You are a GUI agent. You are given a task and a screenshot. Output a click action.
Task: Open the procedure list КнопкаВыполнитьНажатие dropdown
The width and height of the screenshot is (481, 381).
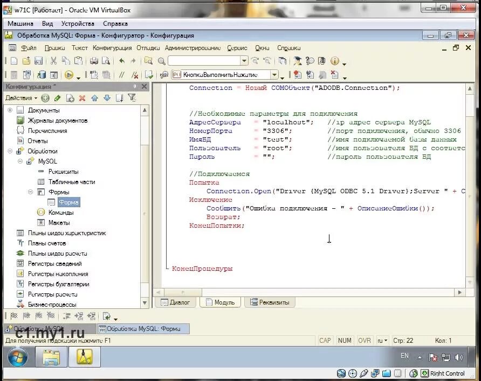coord(274,75)
